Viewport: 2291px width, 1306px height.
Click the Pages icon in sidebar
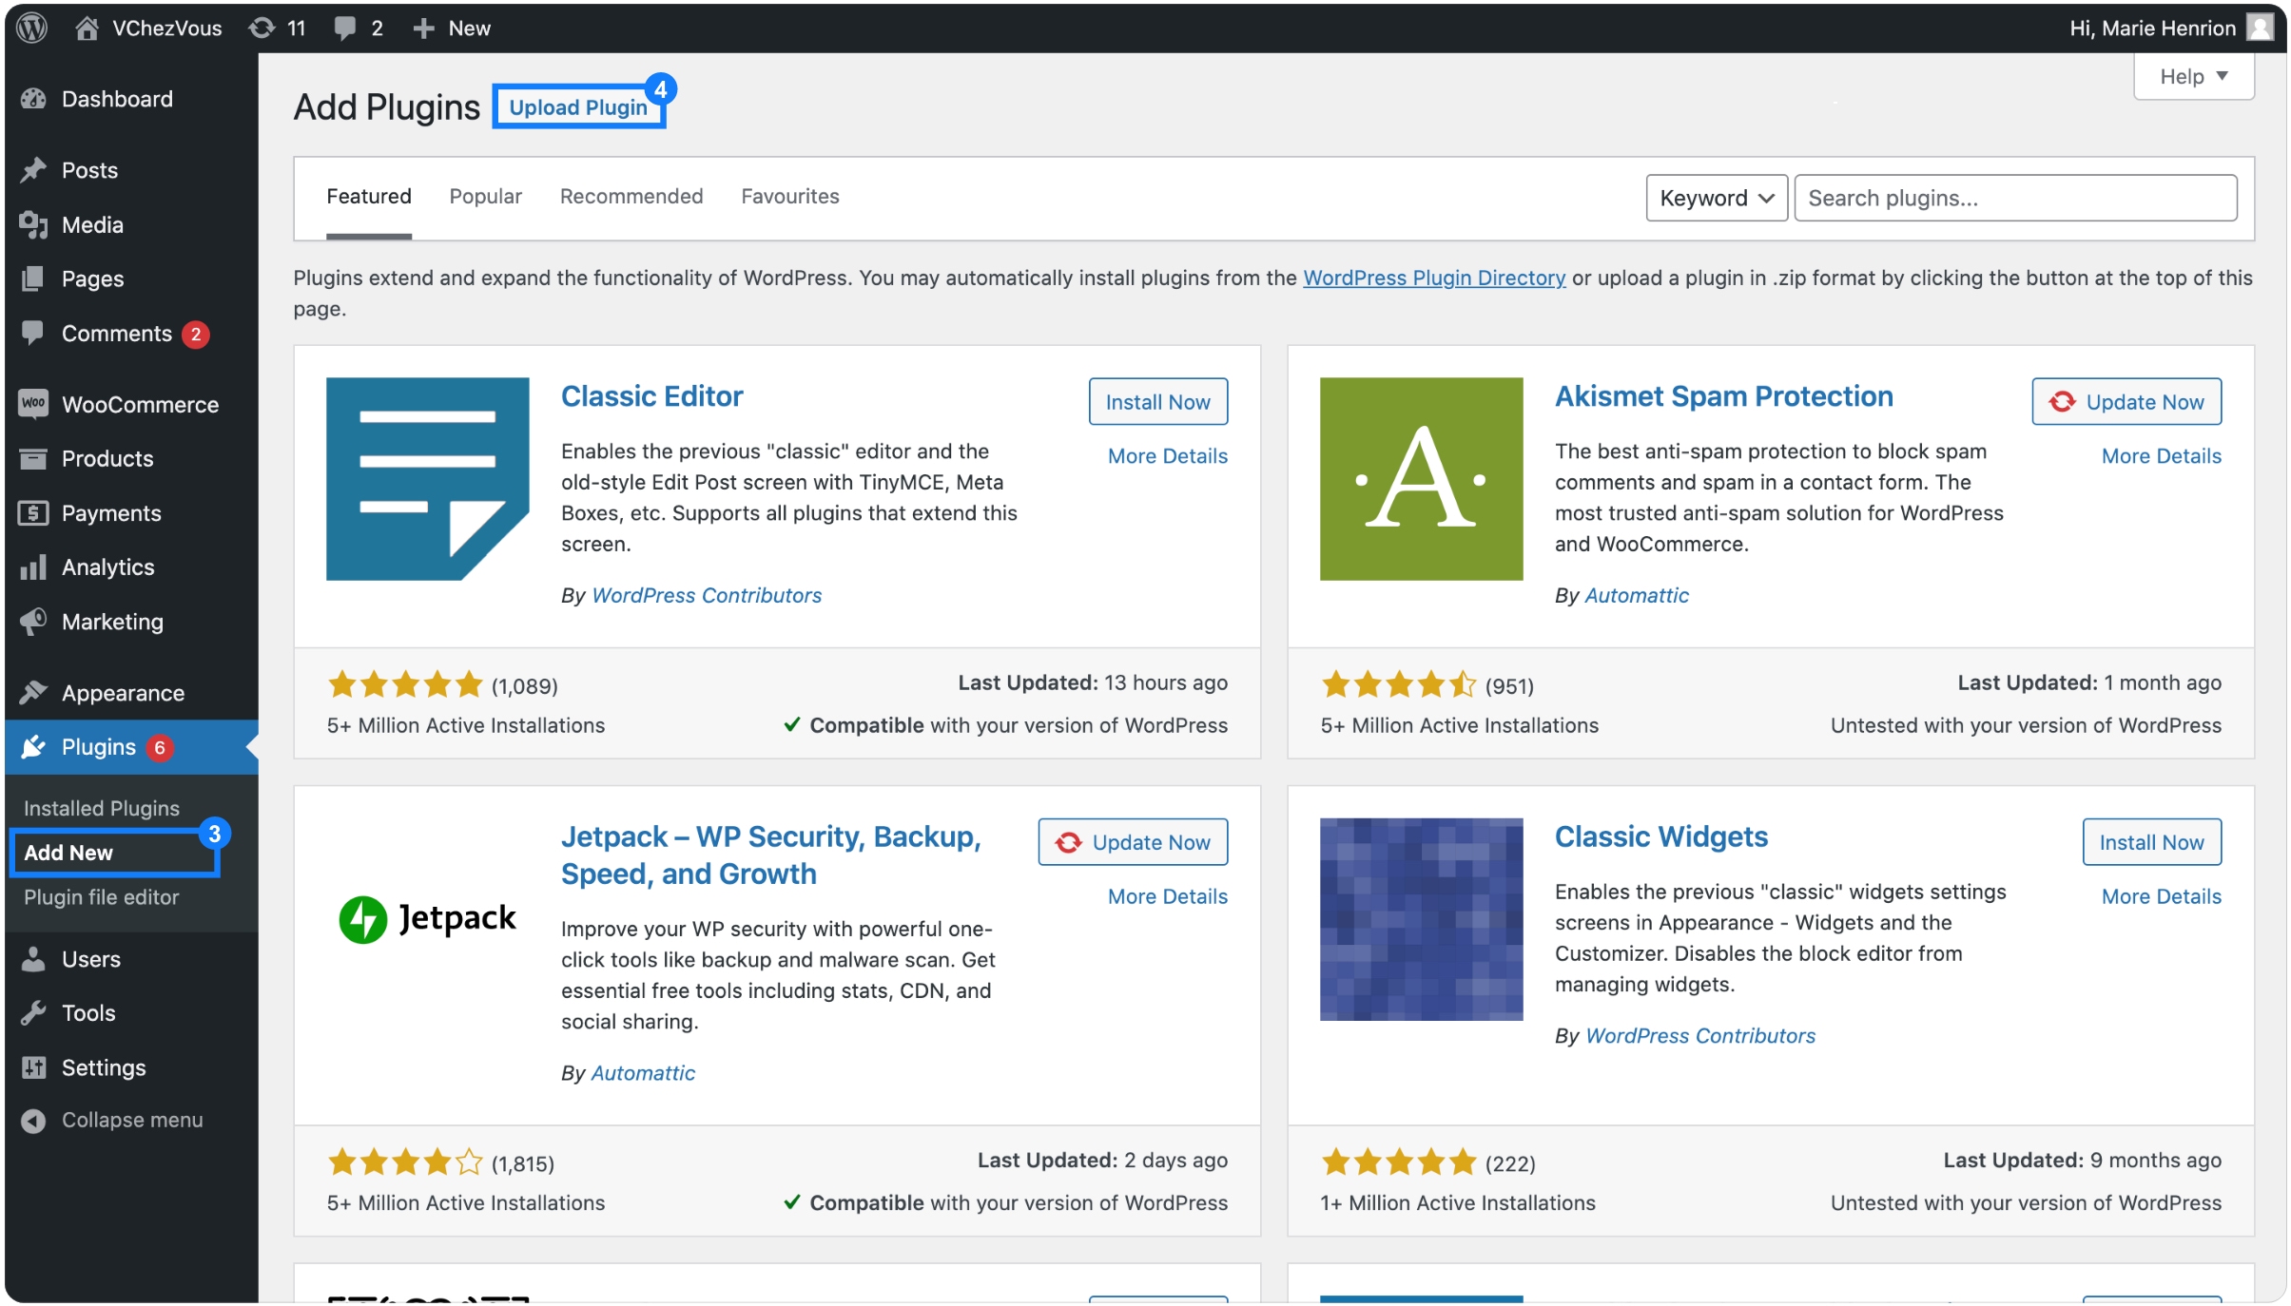33,278
